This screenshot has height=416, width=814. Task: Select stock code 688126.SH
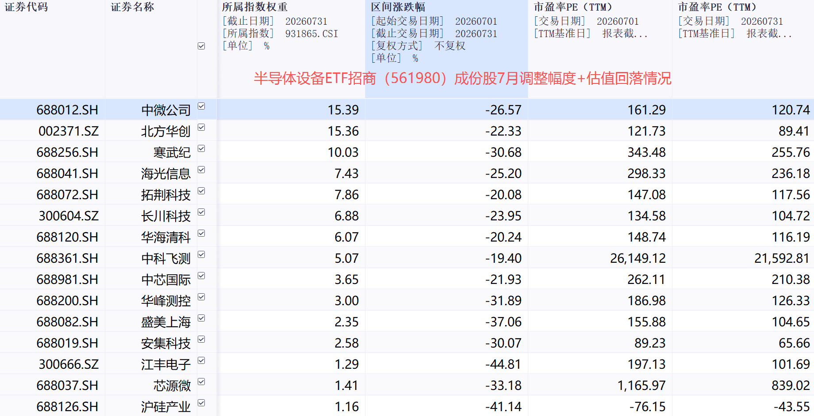(x=67, y=406)
